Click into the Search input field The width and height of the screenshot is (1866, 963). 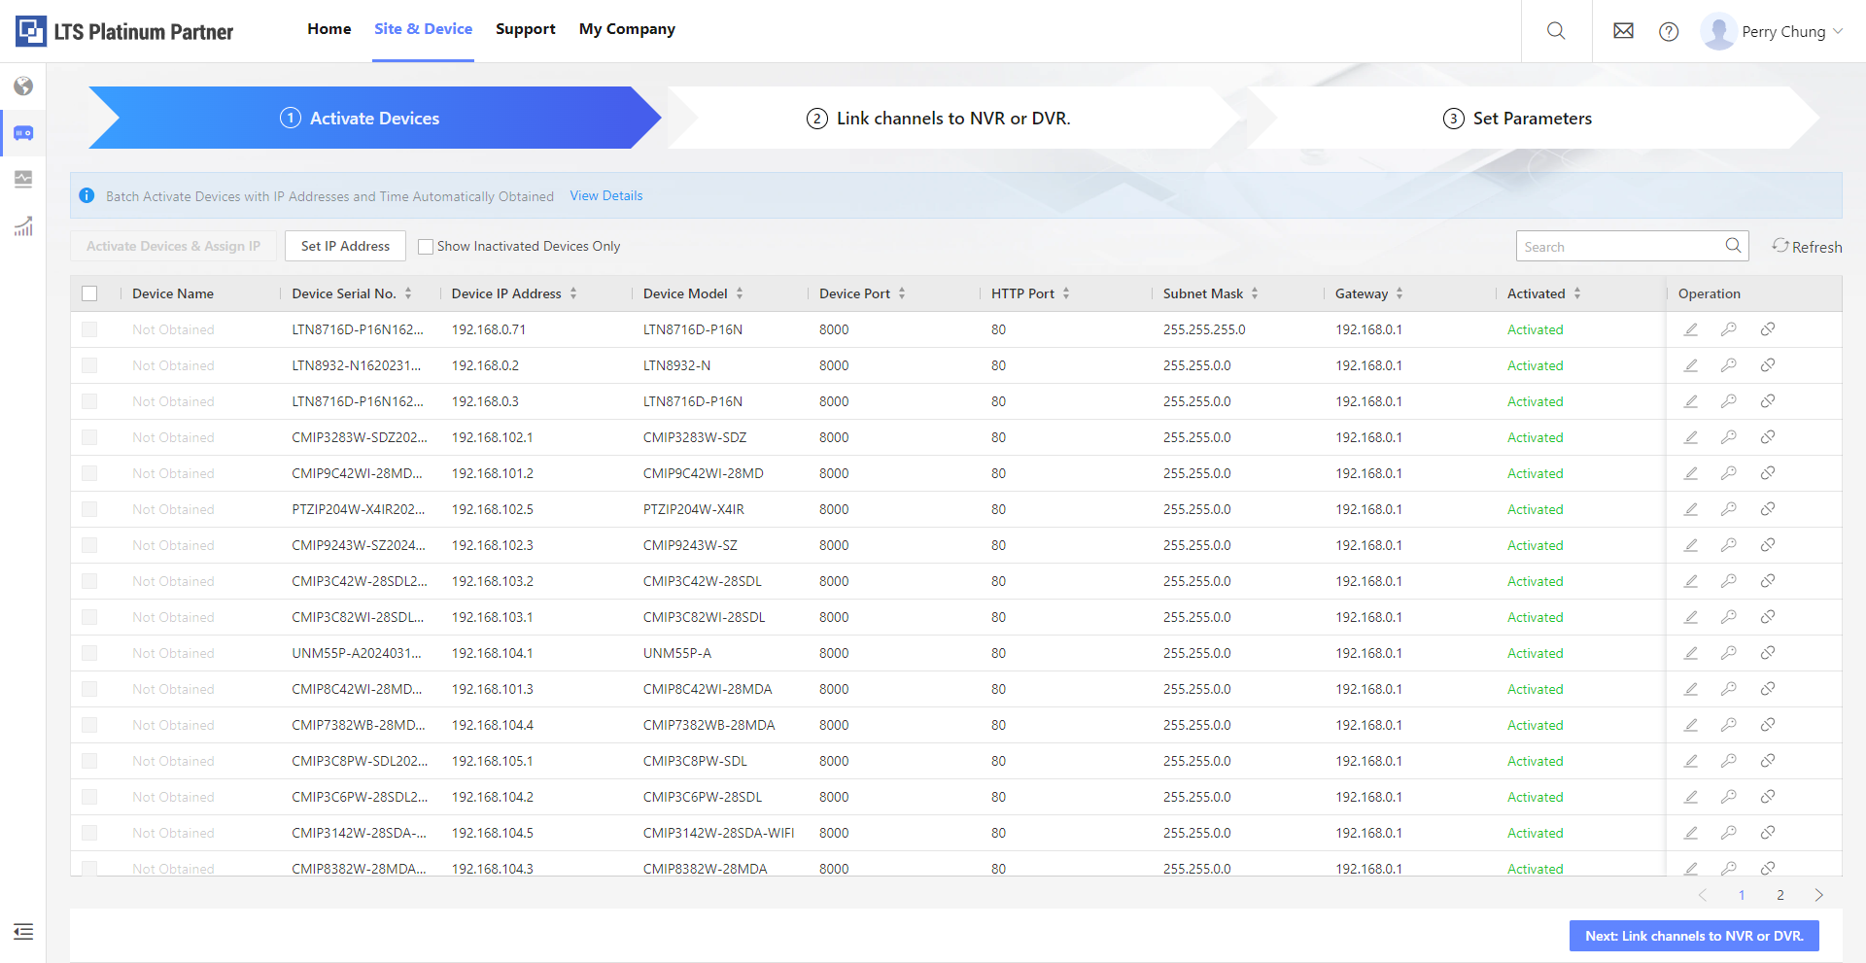[x=1618, y=247]
